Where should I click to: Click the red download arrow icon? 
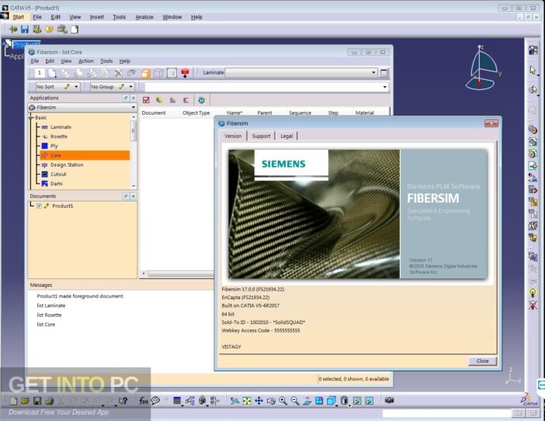pyautogui.click(x=185, y=73)
